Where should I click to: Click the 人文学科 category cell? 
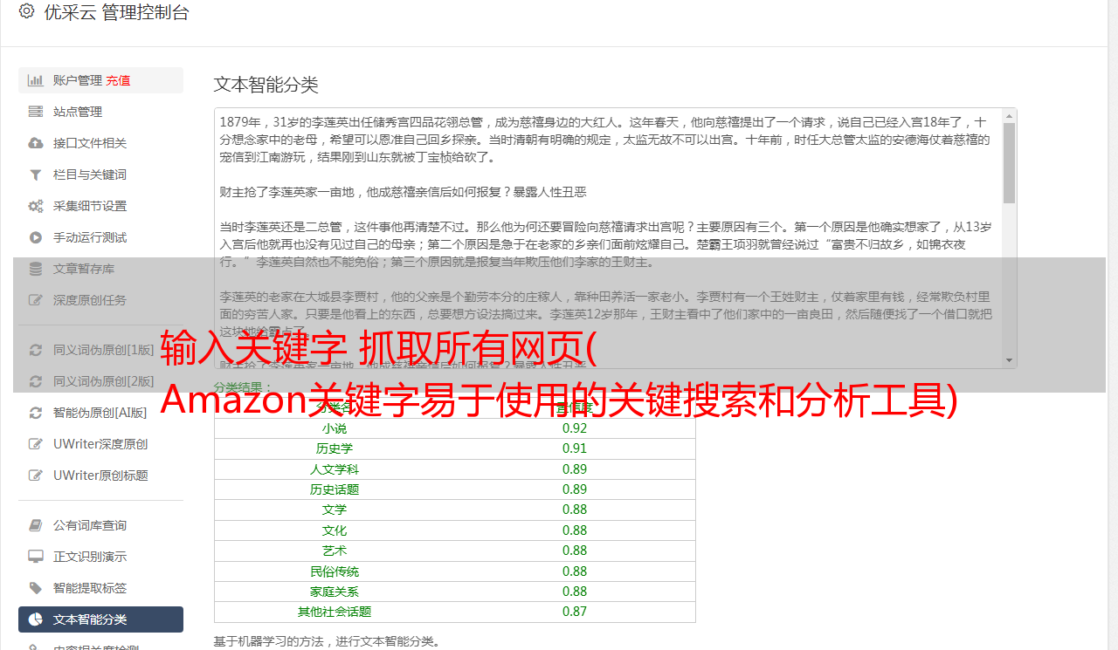[x=335, y=469]
